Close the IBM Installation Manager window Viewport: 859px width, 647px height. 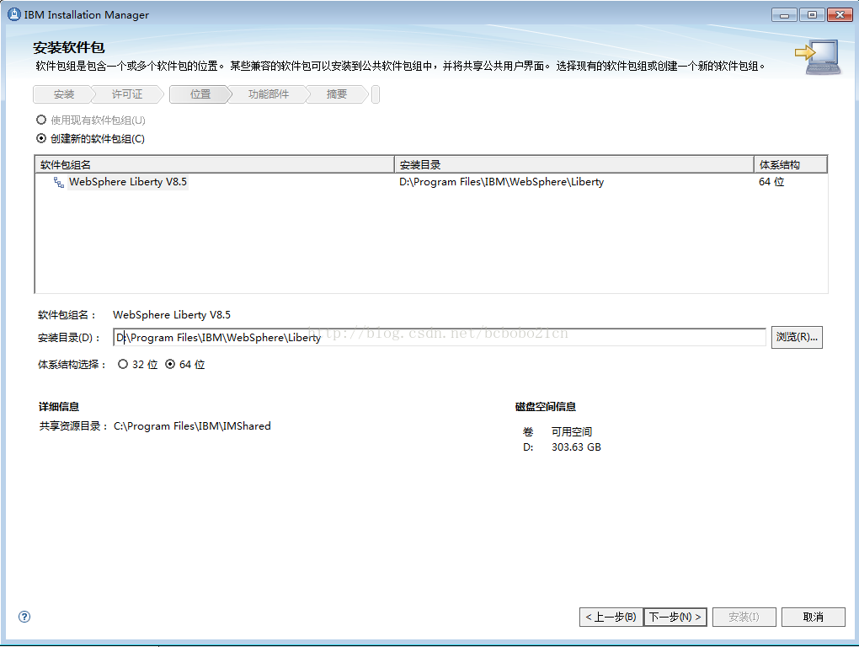(840, 15)
